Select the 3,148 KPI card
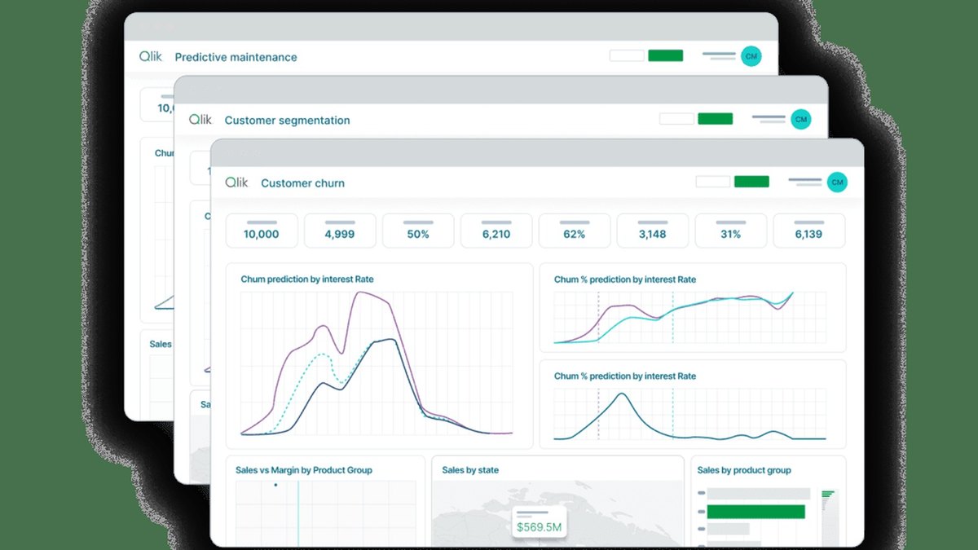978x550 pixels. [653, 231]
